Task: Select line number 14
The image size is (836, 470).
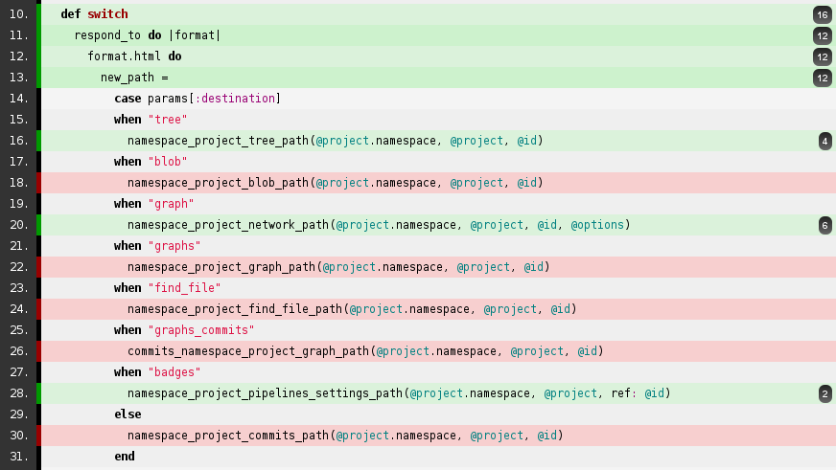Action: (18, 99)
